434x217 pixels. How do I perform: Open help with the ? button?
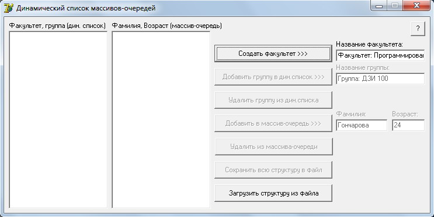coord(418,29)
